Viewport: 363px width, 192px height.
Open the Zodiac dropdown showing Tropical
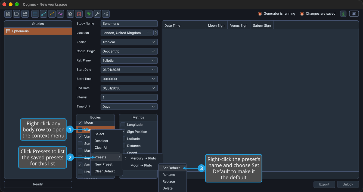click(129, 42)
